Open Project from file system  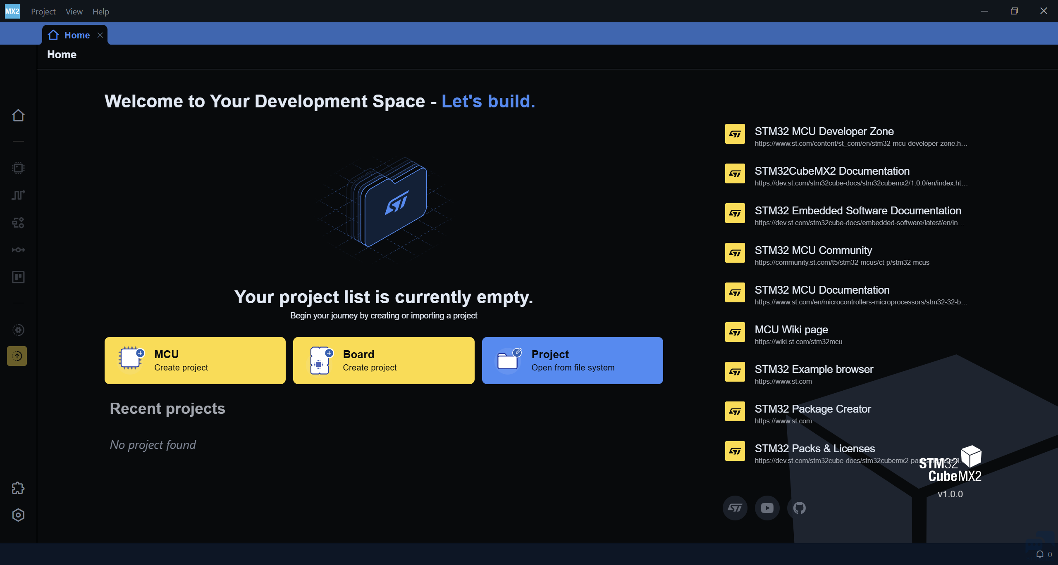[x=572, y=361]
